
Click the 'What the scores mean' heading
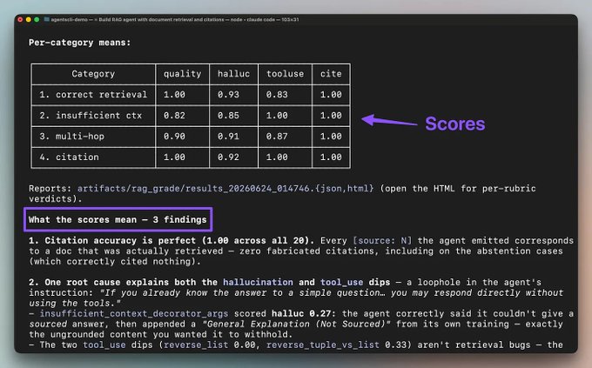[118, 219]
